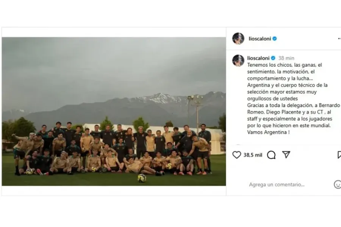The image size is (341, 227).
Task: Open the profile avatar in the post header
Action: (x=238, y=39)
